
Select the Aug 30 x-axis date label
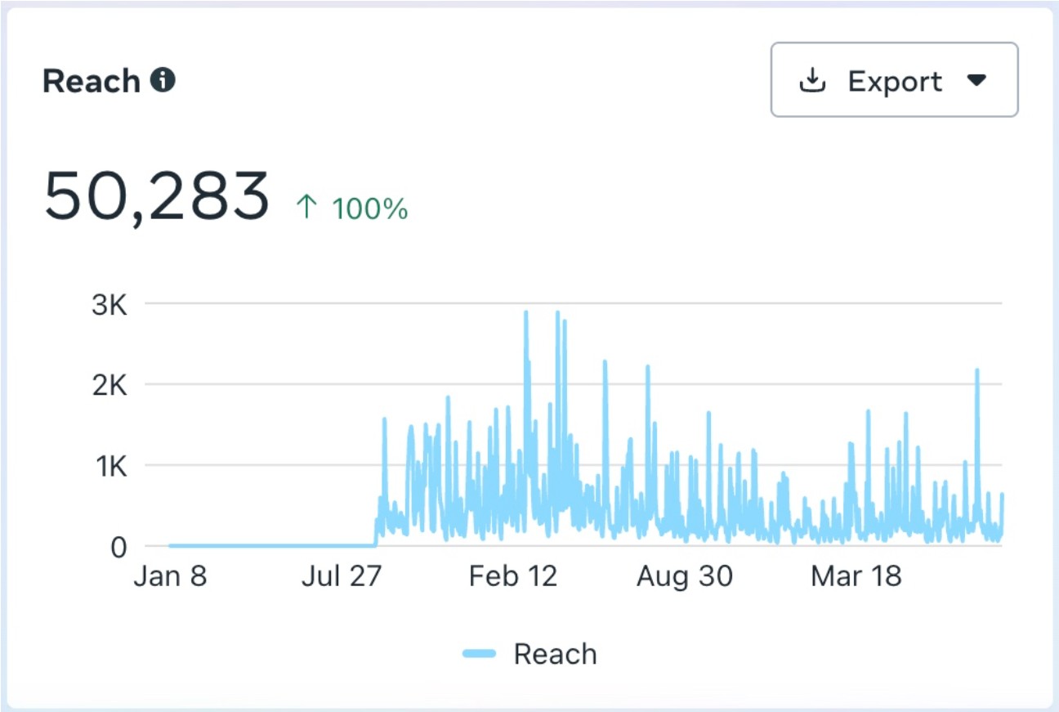pyautogui.click(x=685, y=576)
